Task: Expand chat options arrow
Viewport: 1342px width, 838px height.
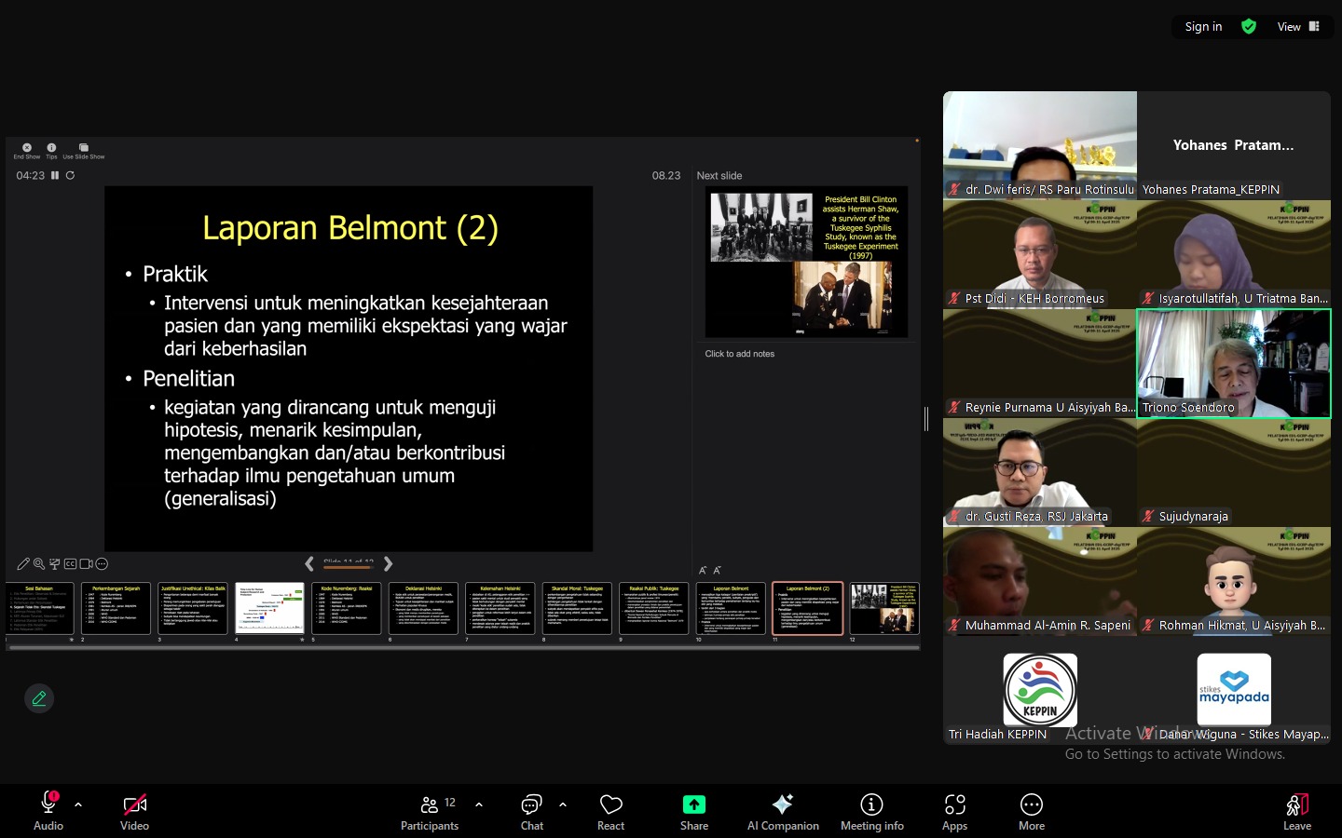Action: click(x=563, y=804)
